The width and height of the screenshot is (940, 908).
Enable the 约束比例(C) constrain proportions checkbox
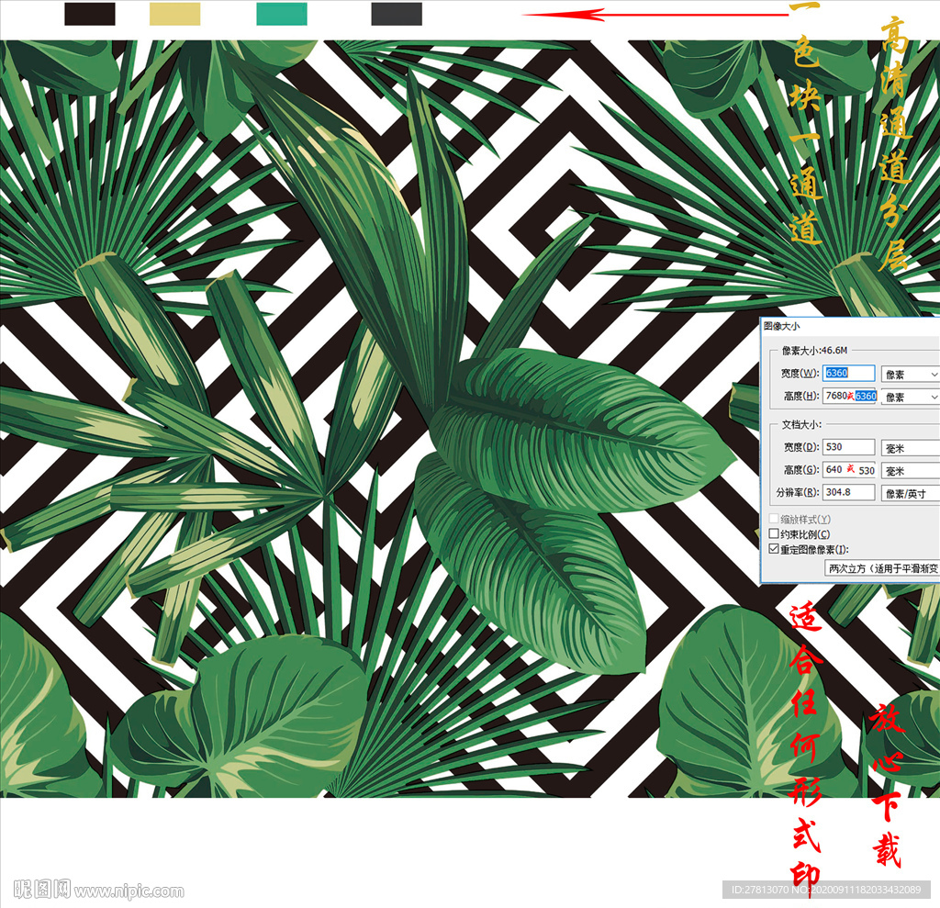(774, 533)
